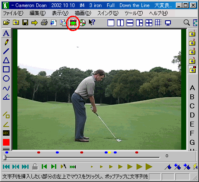The image size is (199, 182).
Task: Click the leftmost blue timeline marker
Action: [x=7, y=152]
